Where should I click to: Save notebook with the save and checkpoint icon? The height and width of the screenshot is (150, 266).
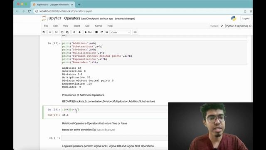(x=44, y=32)
